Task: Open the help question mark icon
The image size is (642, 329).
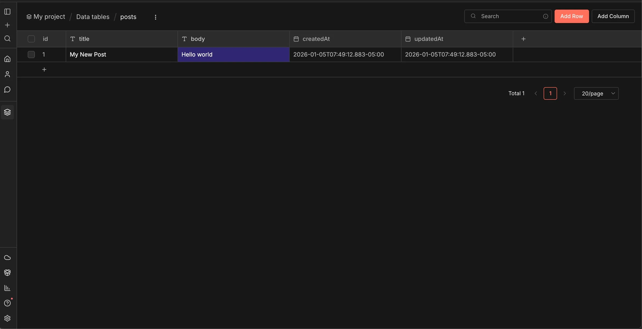Action: click(7, 303)
